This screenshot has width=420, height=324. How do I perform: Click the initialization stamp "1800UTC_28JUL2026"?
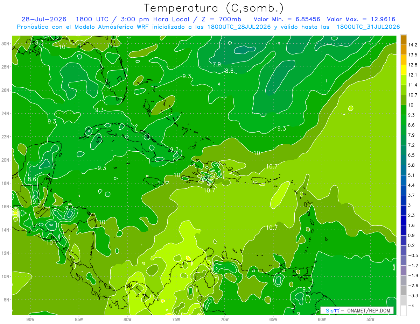239,27
